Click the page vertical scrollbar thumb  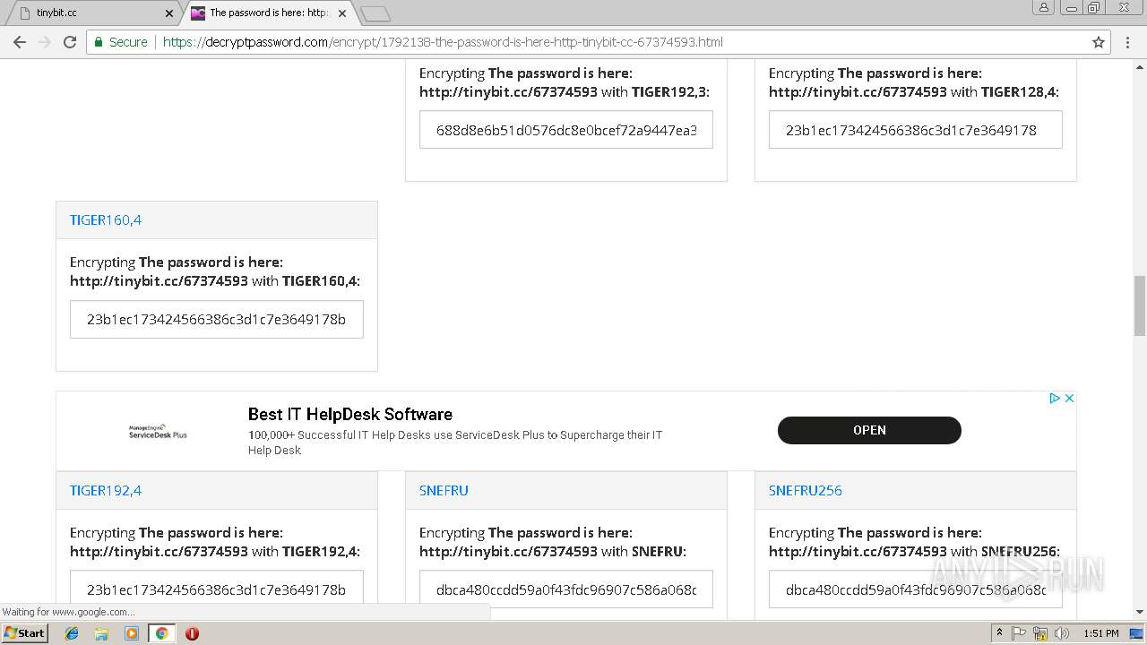point(1140,305)
